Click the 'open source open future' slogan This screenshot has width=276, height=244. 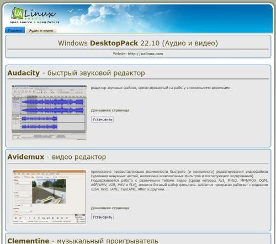(35, 22)
